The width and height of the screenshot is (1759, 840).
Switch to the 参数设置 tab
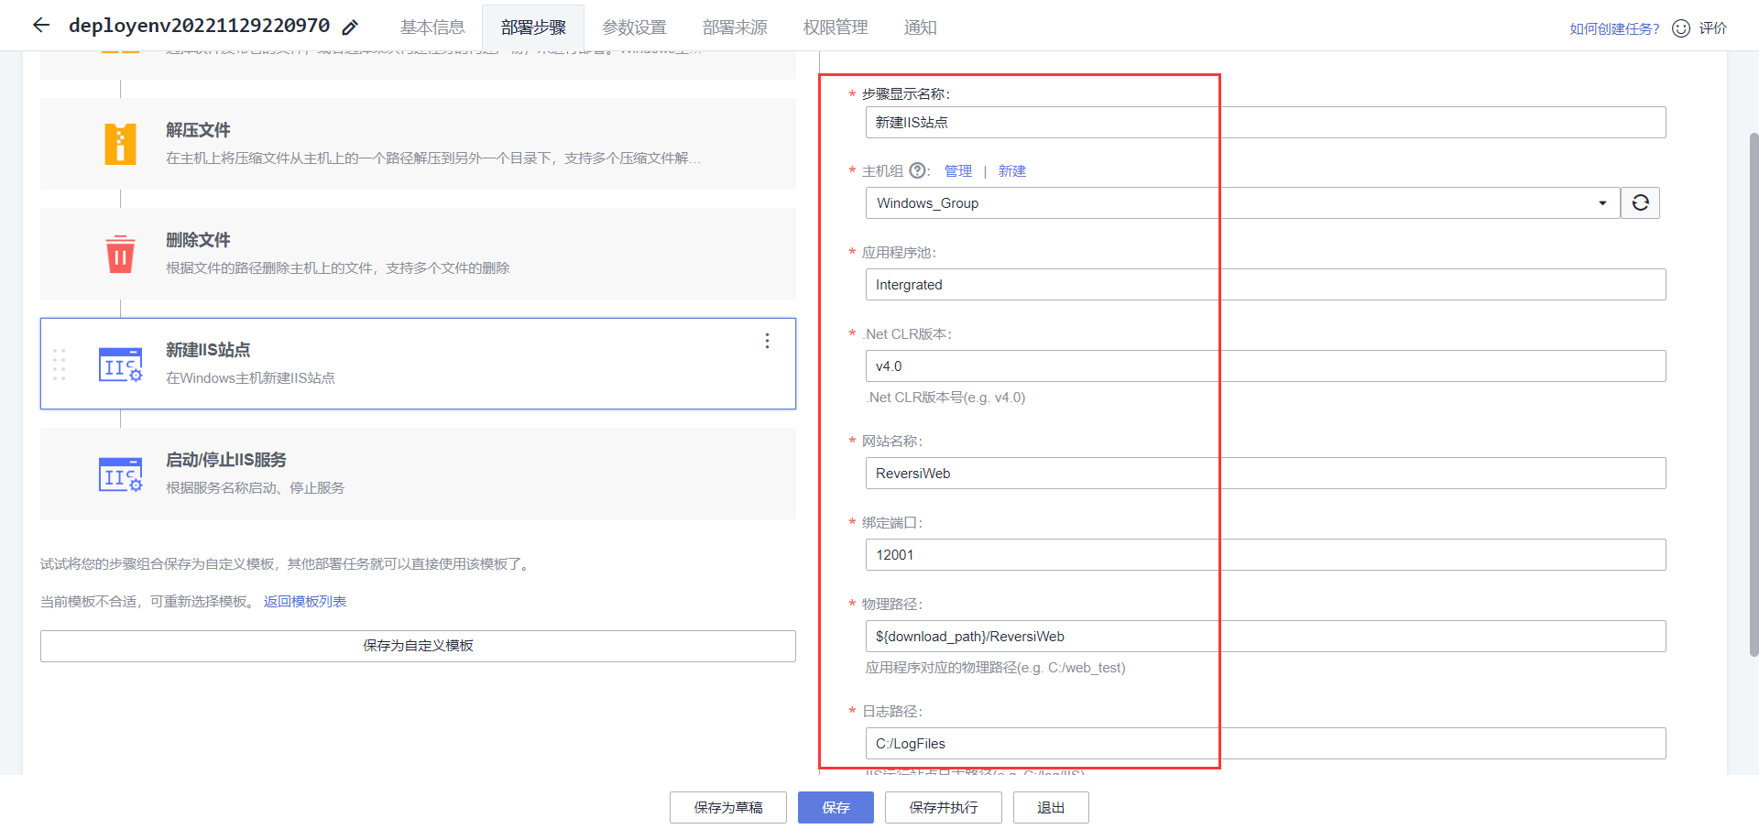tap(634, 27)
